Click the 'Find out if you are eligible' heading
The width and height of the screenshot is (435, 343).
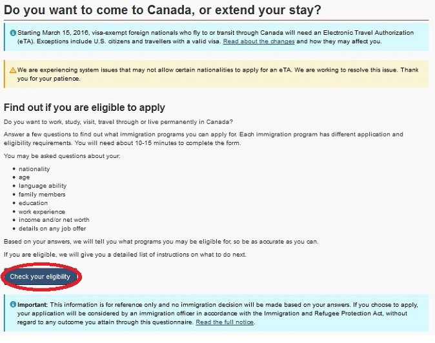(x=85, y=108)
